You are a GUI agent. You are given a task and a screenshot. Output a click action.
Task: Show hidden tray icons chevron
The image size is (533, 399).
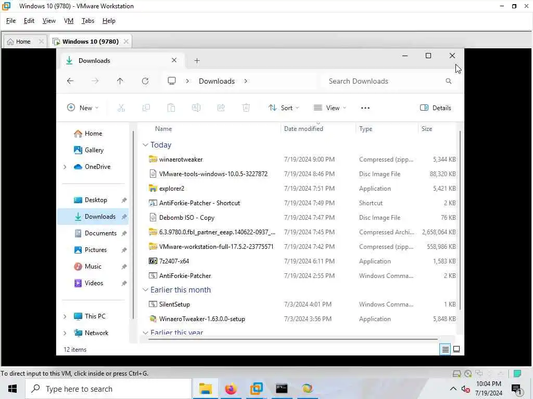(x=453, y=389)
